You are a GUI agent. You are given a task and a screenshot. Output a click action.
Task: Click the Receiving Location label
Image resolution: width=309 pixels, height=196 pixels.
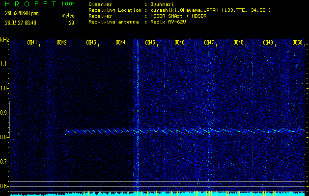[x=115, y=10]
